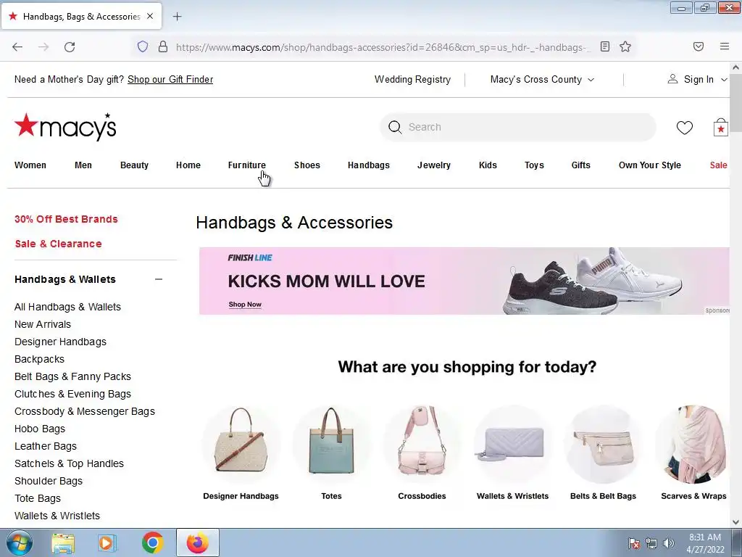Open the Kids menu
742x557 pixels.
click(x=488, y=165)
